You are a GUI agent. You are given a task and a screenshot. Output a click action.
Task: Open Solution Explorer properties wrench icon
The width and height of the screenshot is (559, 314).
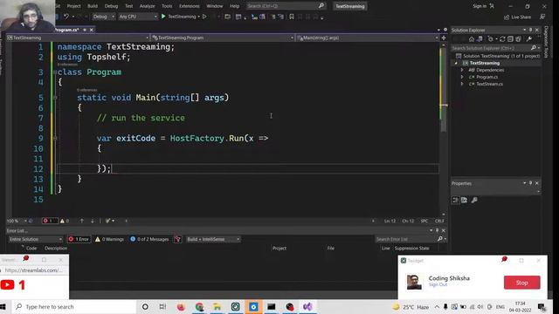pyautogui.click(x=529, y=38)
